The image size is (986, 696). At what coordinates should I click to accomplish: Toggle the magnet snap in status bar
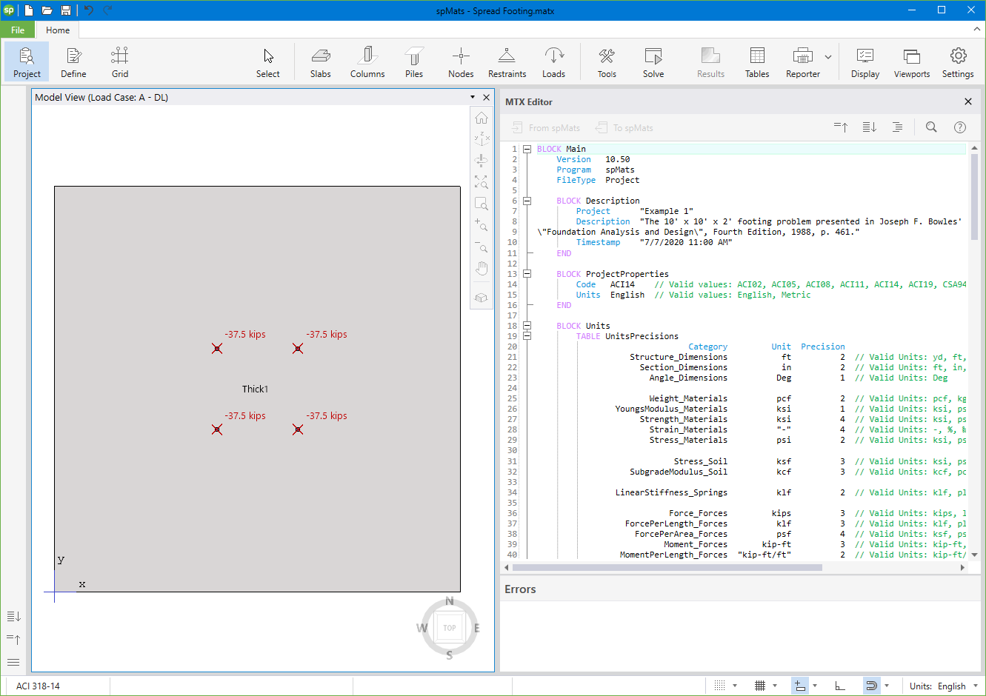click(x=872, y=686)
